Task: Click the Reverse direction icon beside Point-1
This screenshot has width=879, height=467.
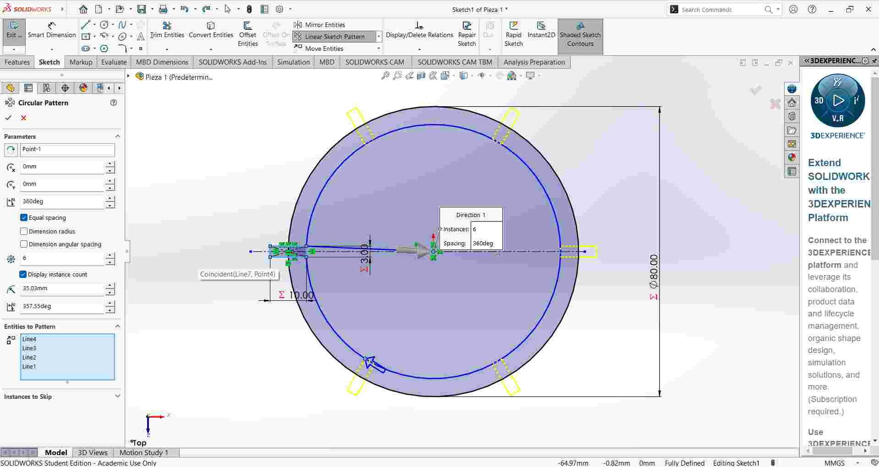Action: pos(11,150)
